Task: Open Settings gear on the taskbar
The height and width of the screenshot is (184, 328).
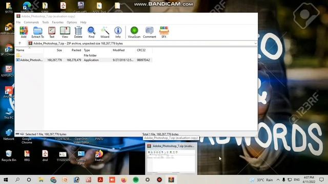Action: [x=148, y=179]
